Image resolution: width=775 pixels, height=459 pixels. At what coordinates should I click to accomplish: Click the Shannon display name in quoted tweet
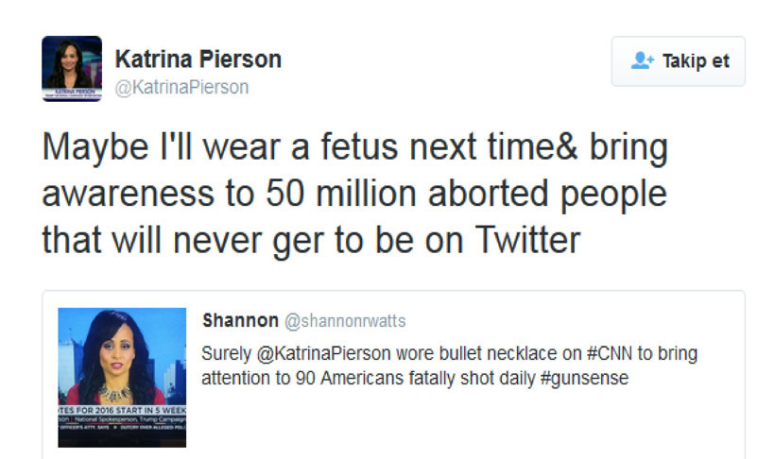(240, 321)
